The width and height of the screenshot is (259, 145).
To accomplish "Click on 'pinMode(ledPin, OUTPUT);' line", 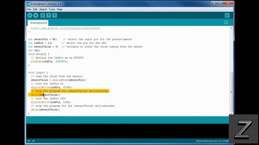I will 49,62.
